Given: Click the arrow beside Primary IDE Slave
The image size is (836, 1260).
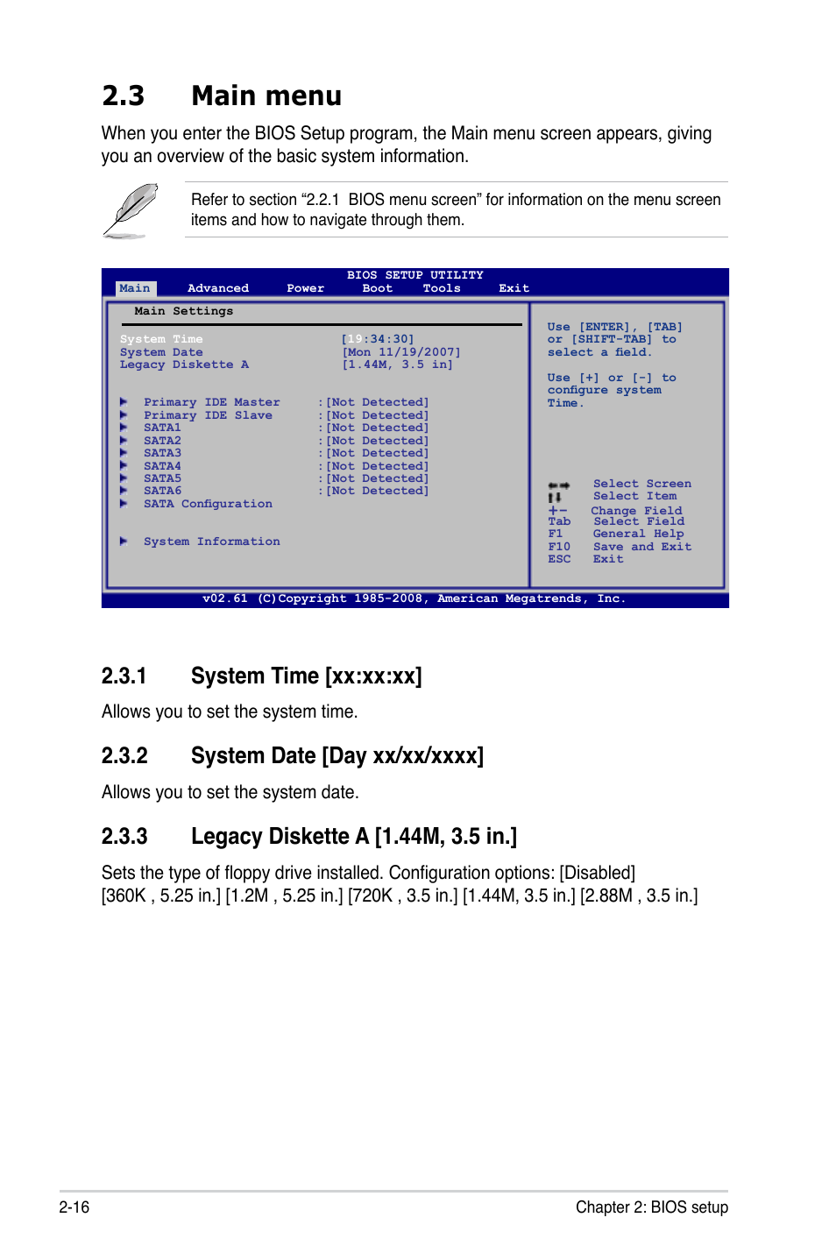Looking at the screenshot, I should tap(124, 415).
